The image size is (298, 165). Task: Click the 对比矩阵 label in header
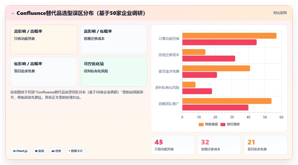point(280,13)
